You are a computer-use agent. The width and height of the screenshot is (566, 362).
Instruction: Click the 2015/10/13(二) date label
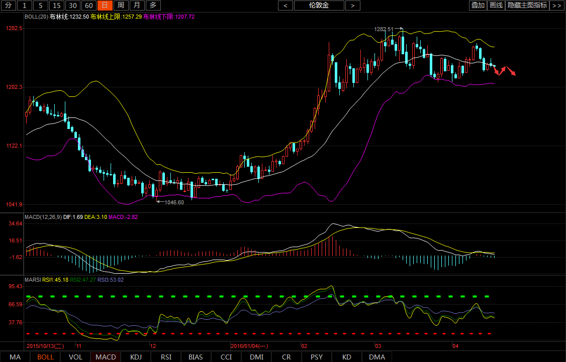pyautogui.click(x=45, y=346)
